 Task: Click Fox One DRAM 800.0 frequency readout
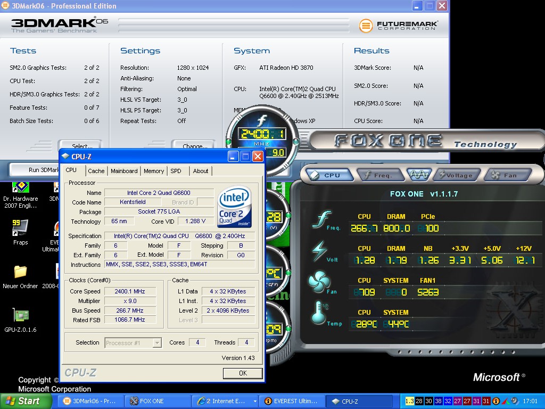(396, 228)
